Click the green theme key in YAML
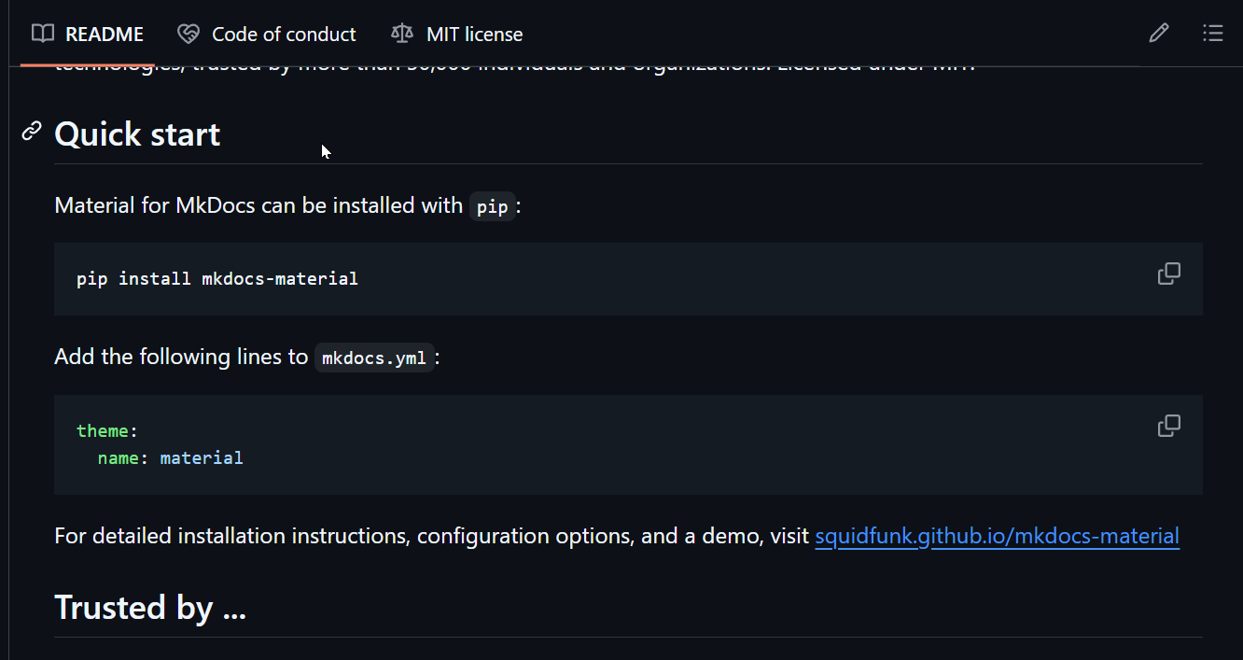This screenshot has width=1243, height=660. [103, 430]
